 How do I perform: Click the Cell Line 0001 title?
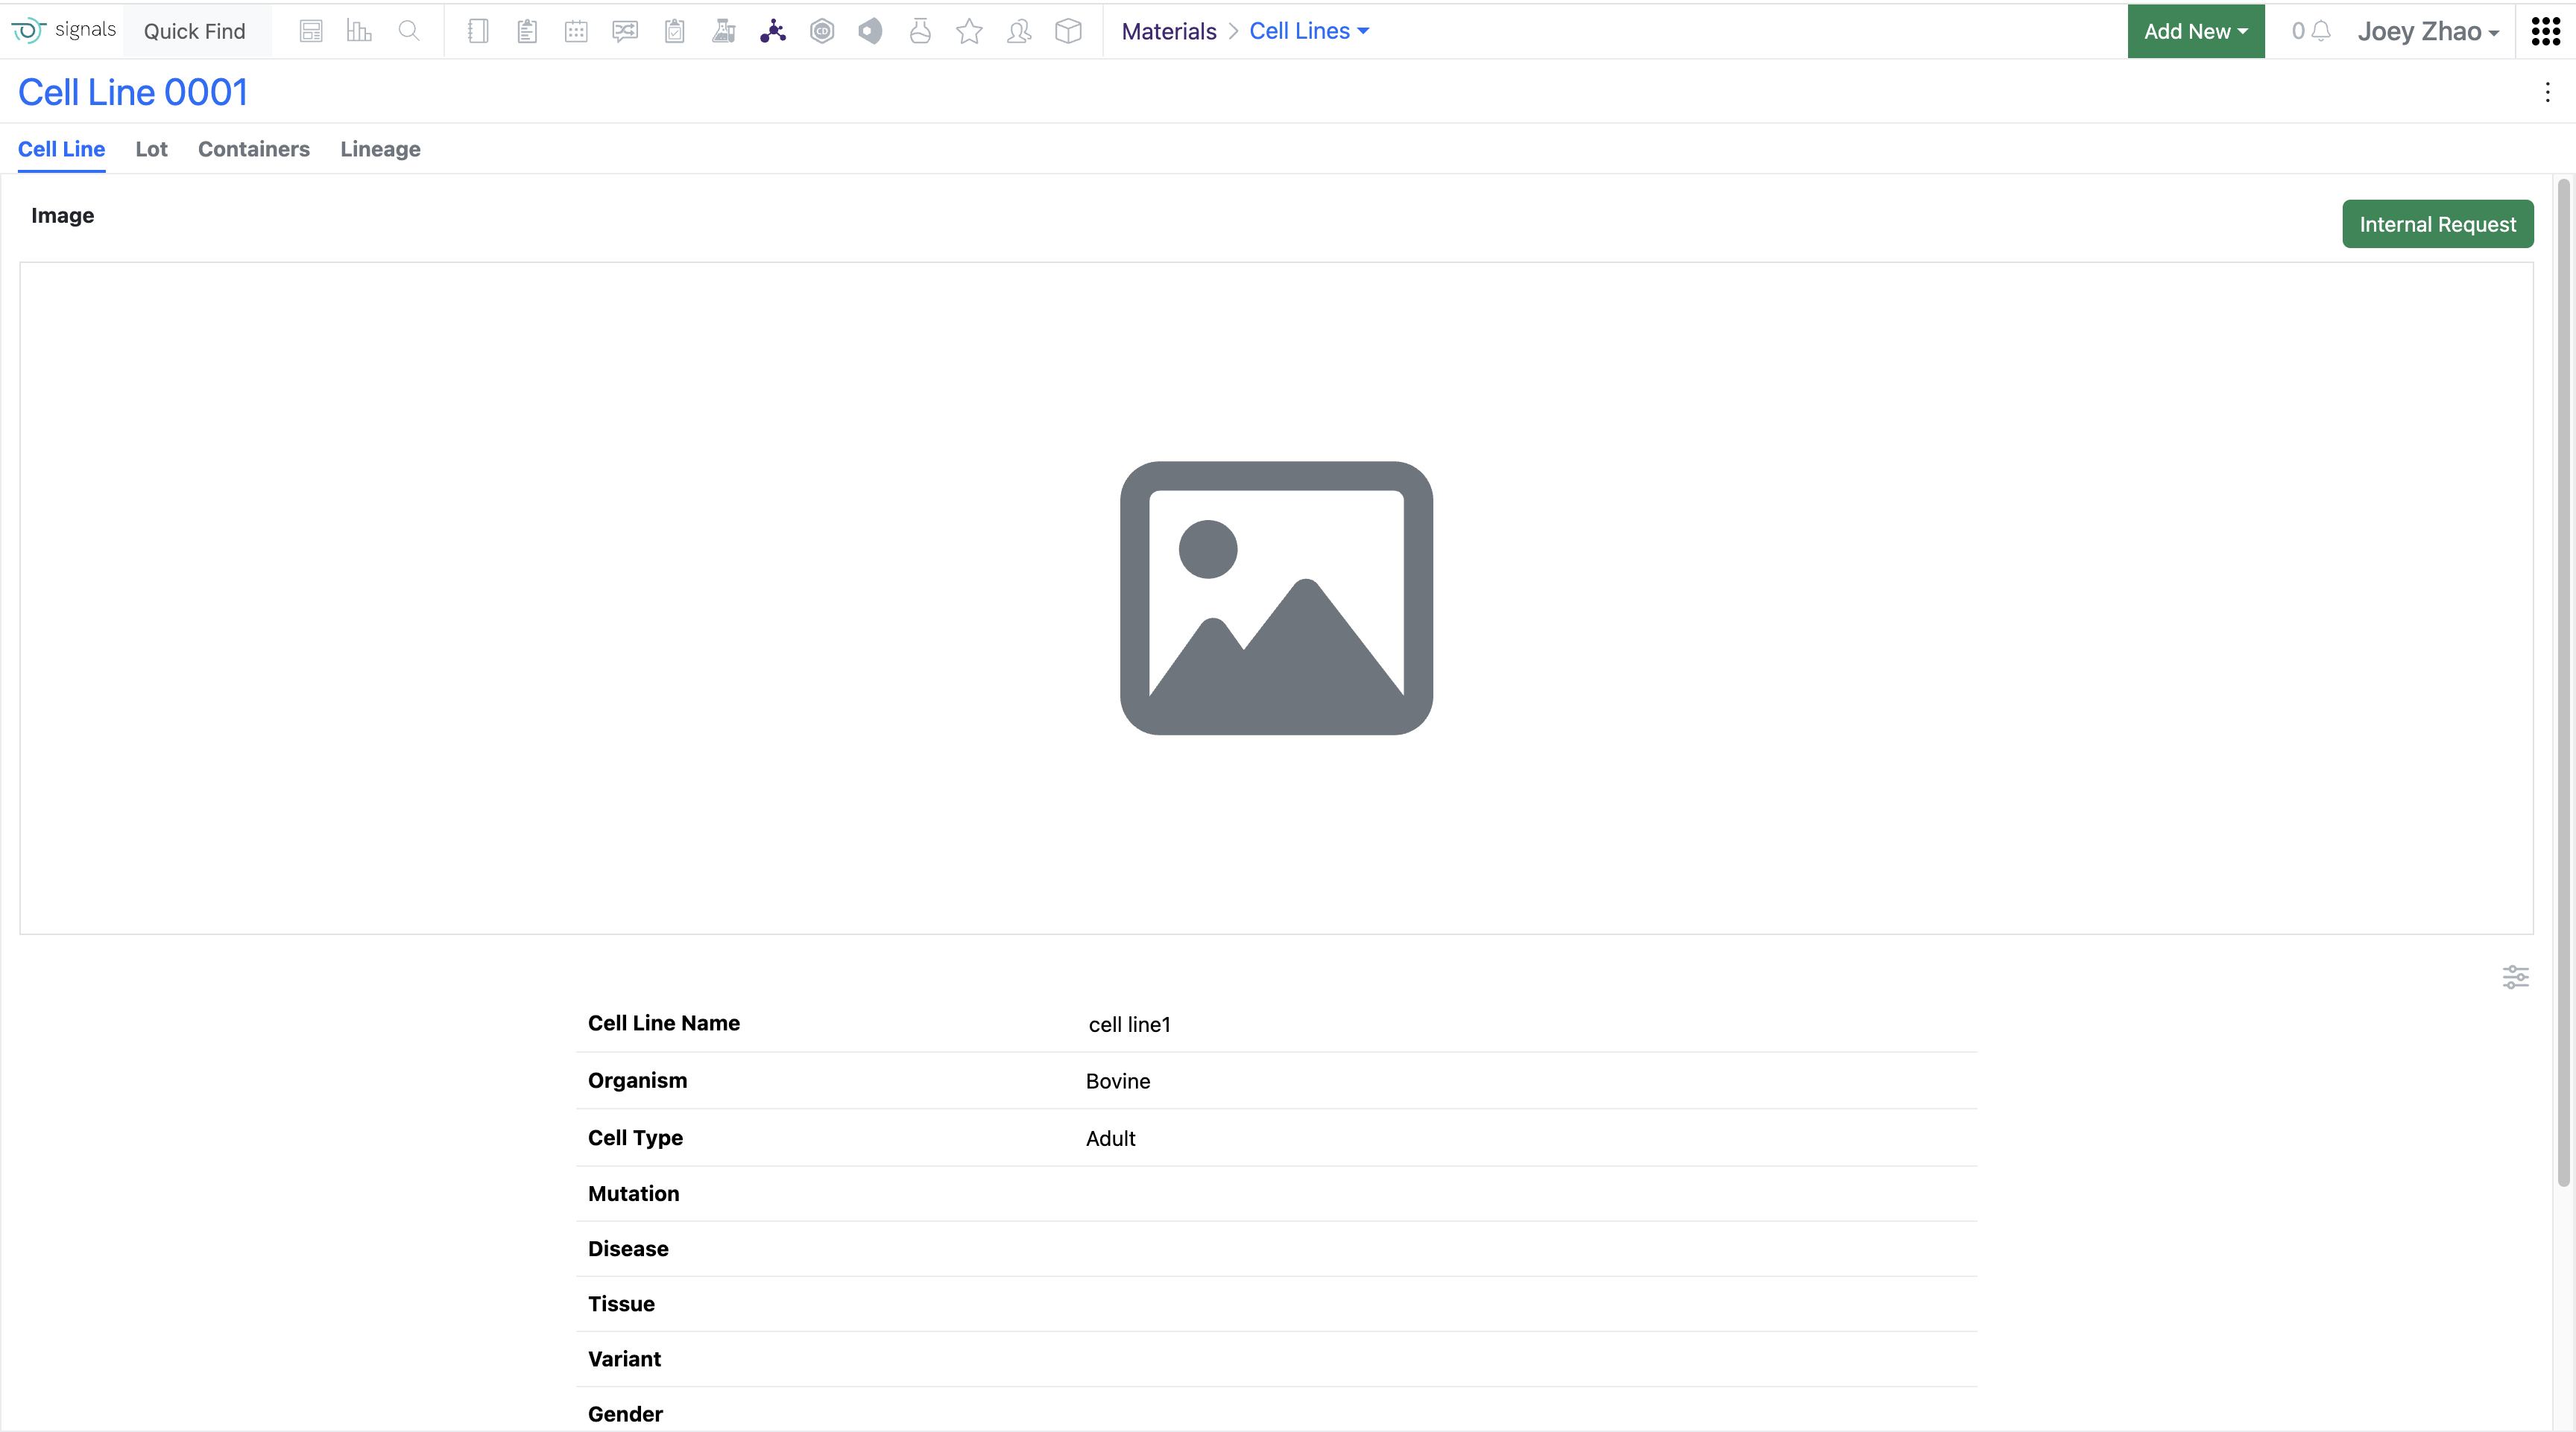point(133,92)
